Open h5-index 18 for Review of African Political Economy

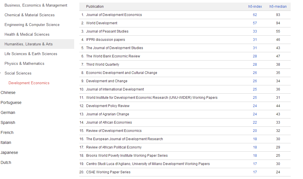[255, 147]
